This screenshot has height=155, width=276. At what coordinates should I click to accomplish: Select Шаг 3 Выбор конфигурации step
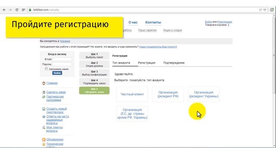click(x=94, y=73)
